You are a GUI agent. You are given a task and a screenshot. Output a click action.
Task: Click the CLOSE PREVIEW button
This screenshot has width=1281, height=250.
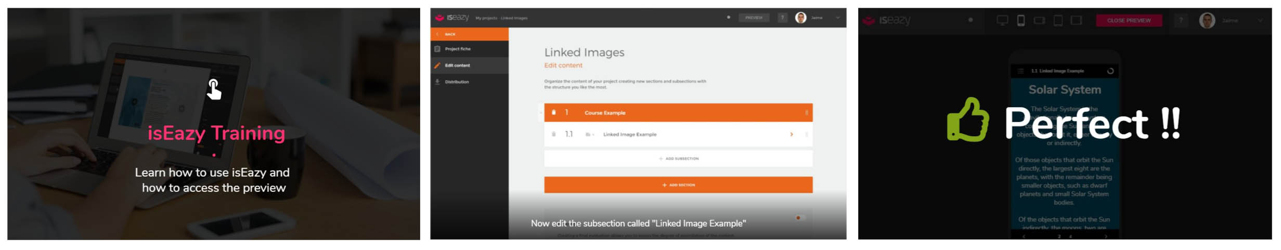point(1128,20)
